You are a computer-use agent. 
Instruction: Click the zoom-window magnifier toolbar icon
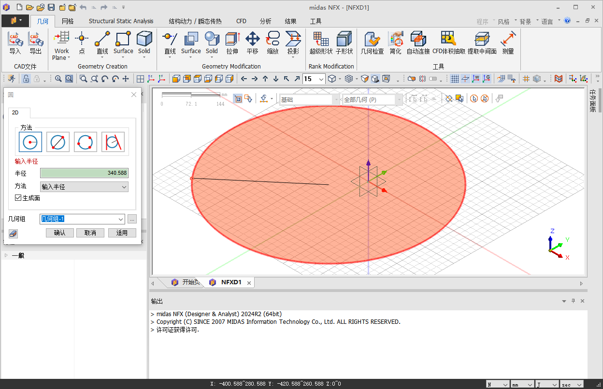click(84, 79)
